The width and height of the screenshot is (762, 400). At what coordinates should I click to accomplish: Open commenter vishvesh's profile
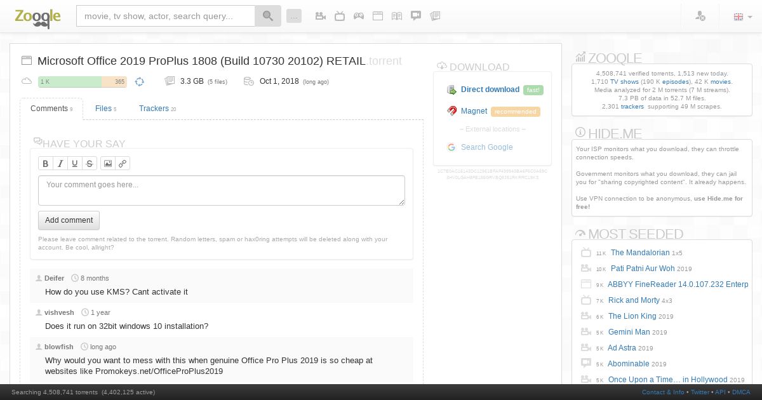click(x=59, y=312)
